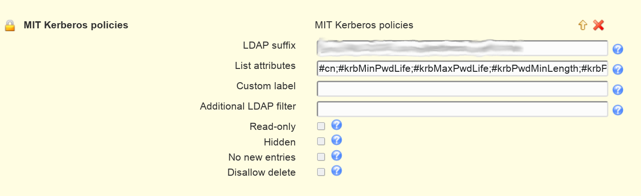The height and width of the screenshot is (196, 641).
Task: Show help for the No new entries option
Action: click(x=337, y=155)
